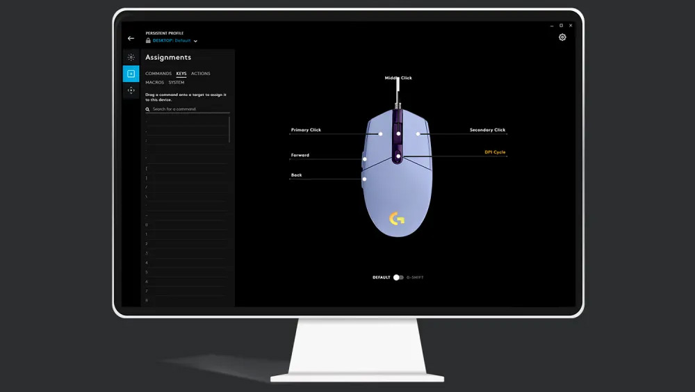Go back using the left arrow icon
Viewport: 695px width, 392px height.
coord(131,39)
